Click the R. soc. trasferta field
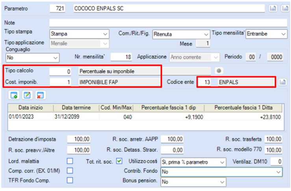Image resolution: width=291 pixels, height=191 pixels. point(273,139)
